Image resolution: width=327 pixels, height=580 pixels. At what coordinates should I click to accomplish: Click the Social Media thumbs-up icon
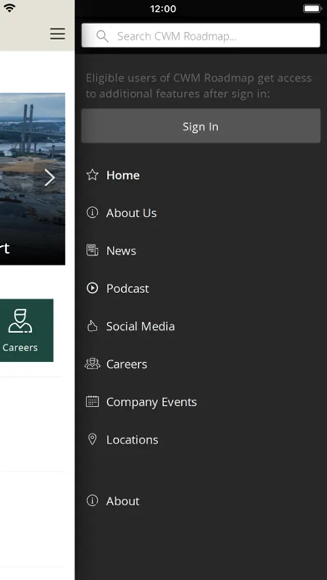(92, 326)
